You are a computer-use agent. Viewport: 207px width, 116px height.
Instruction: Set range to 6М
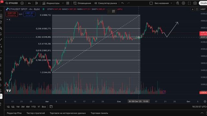click(x=28, y=107)
